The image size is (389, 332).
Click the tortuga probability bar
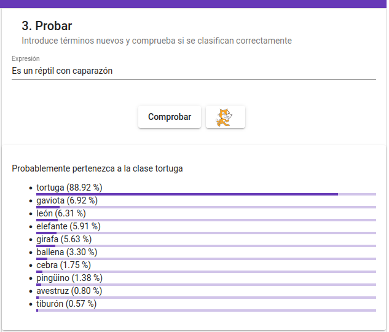click(x=206, y=194)
